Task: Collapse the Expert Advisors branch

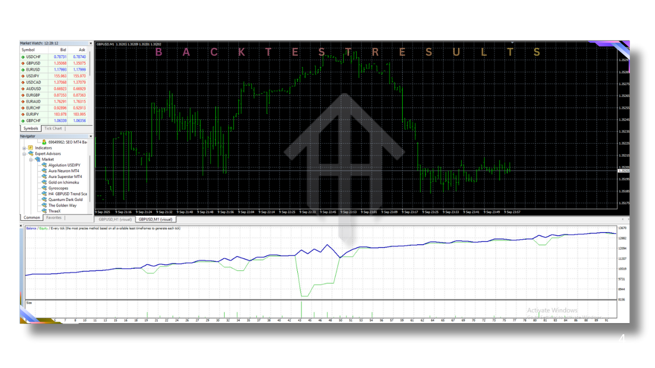Action: tap(23, 153)
